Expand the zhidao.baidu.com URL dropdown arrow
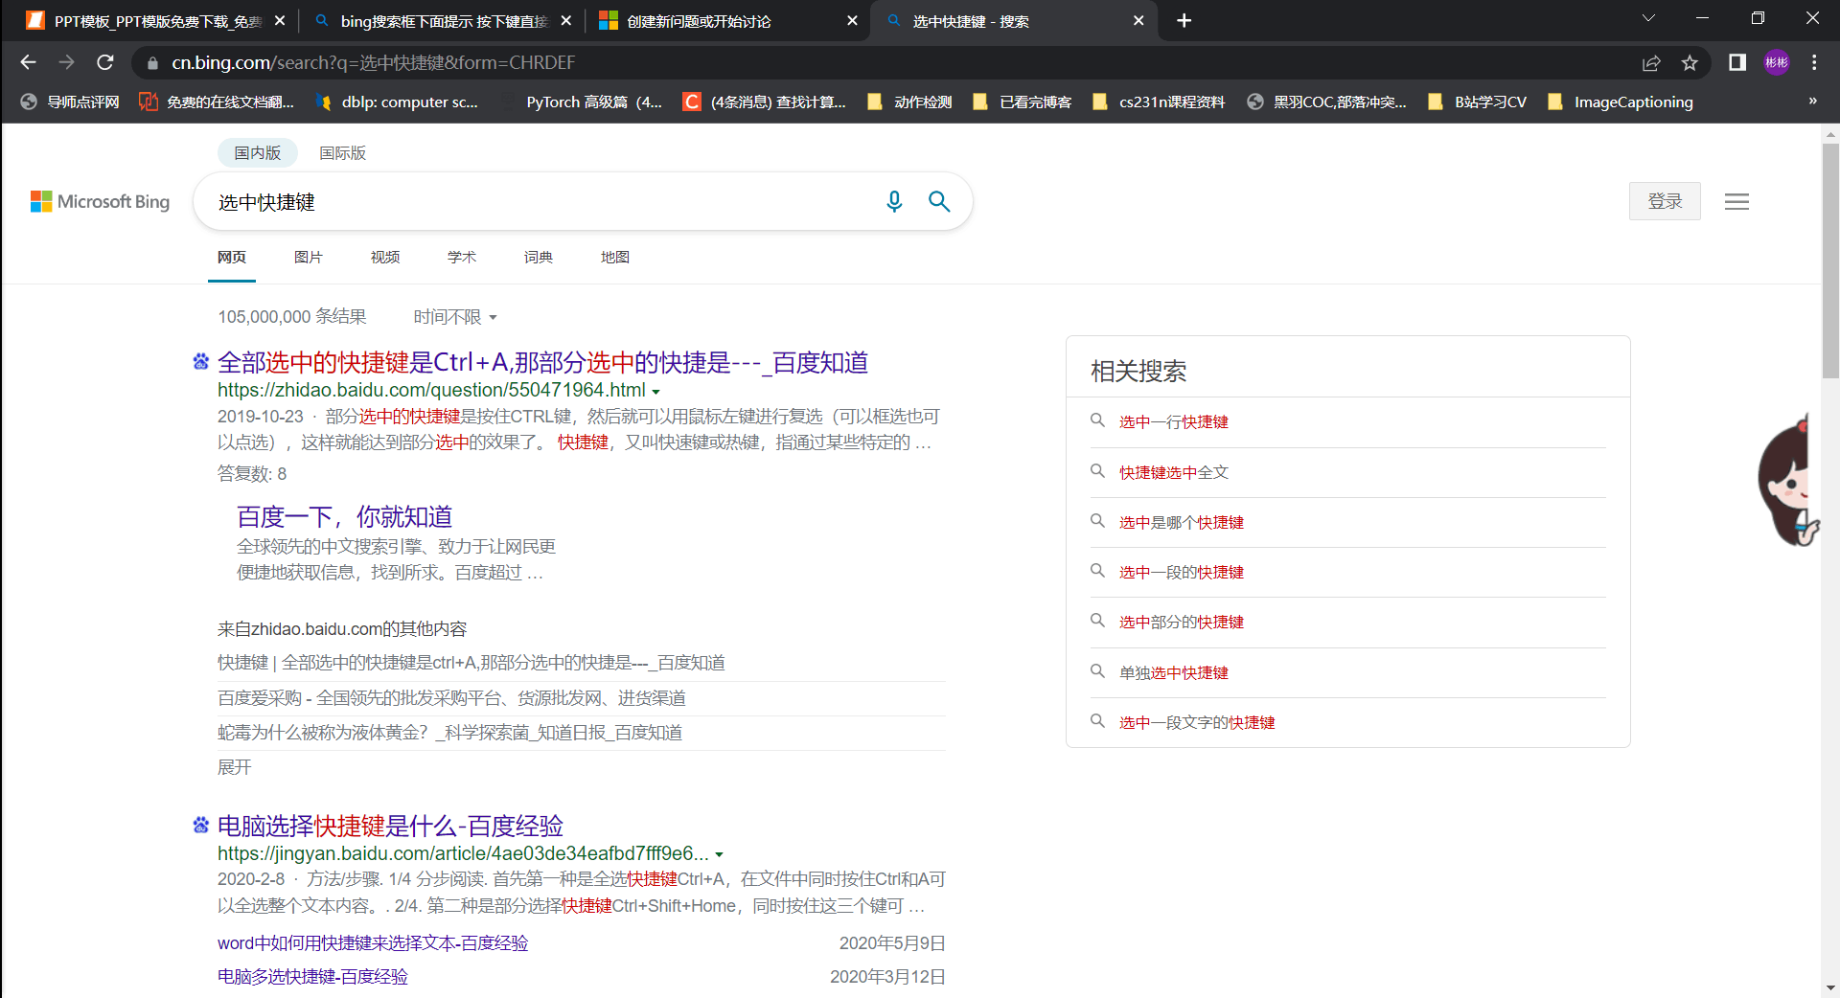The width and height of the screenshot is (1840, 998). tap(655, 392)
